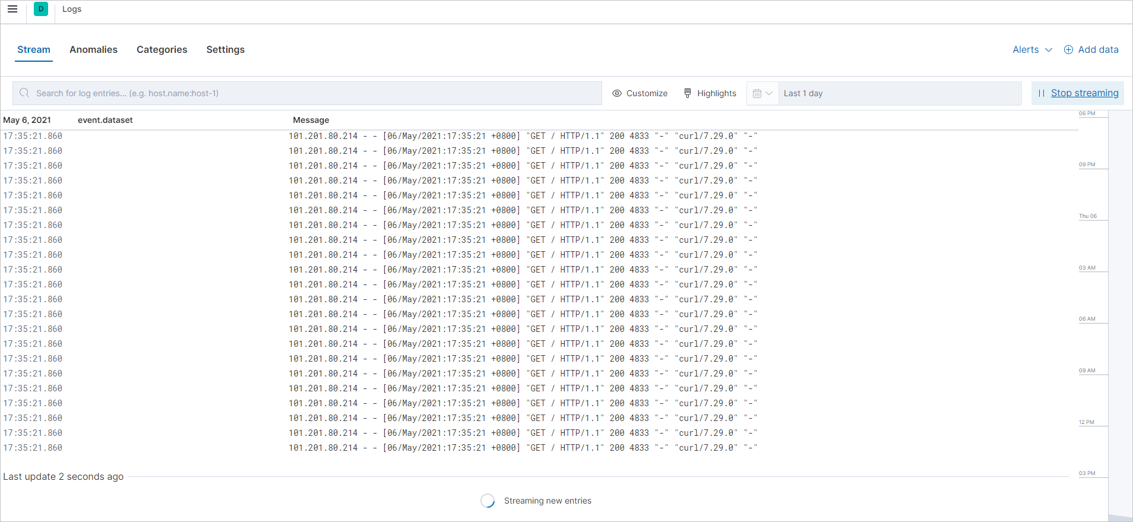
Task: Click the Message column header
Action: (311, 120)
